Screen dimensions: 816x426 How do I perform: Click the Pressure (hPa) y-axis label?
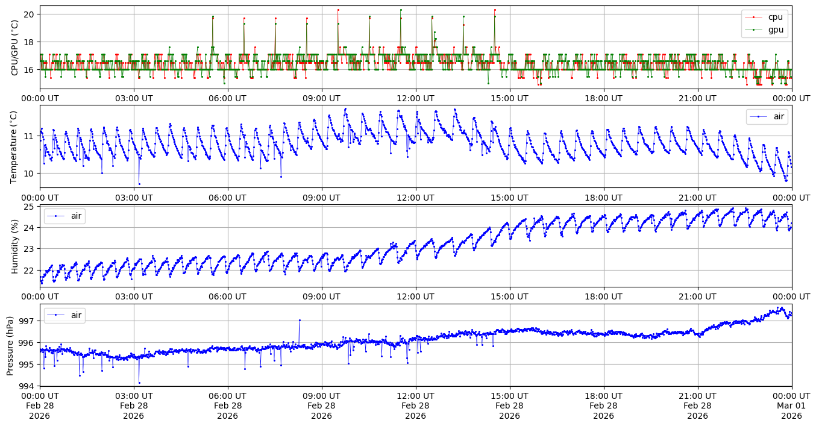(10, 345)
